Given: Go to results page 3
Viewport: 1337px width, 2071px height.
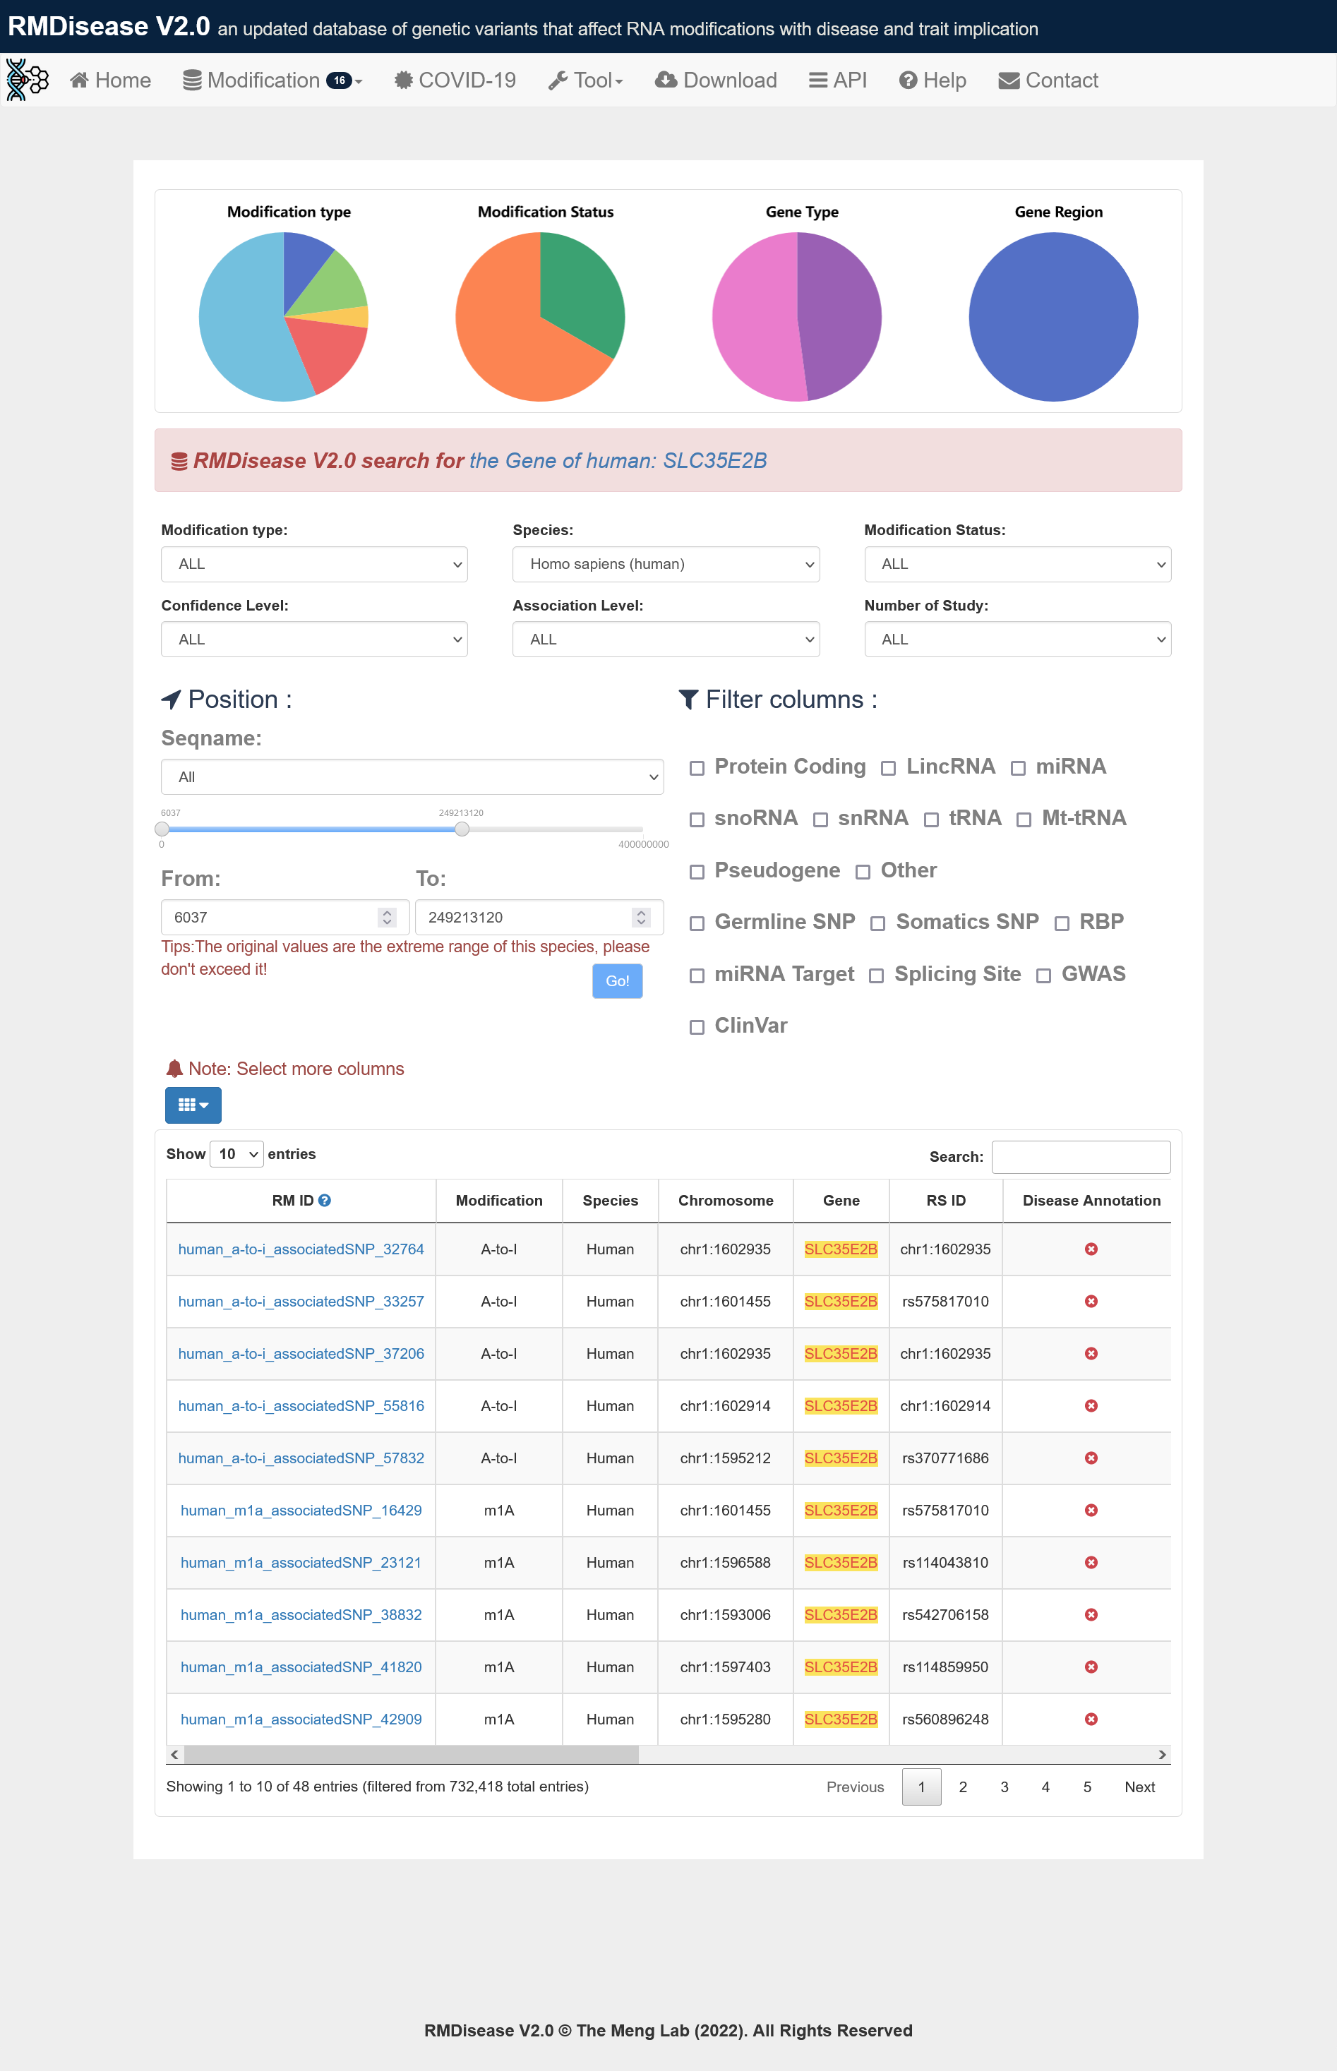Looking at the screenshot, I should tap(1005, 1787).
